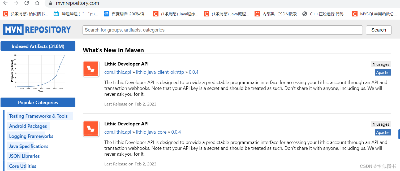The width and height of the screenshot is (400, 171).
Task: Open the JSON Libraries category
Action: (24, 156)
